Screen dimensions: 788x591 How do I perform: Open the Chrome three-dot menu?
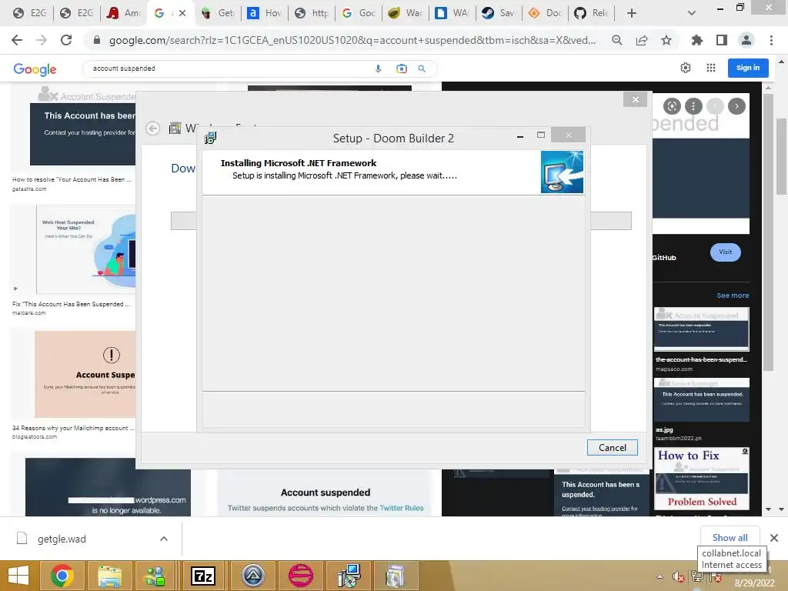point(771,40)
